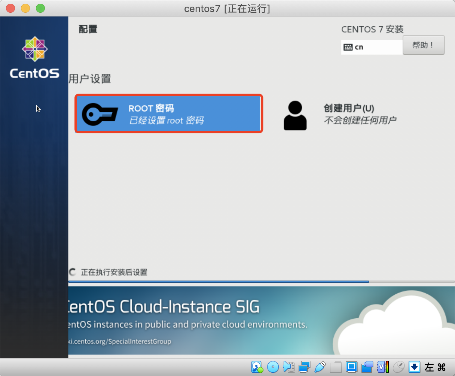Open VirtualBox display settings indicator

point(351,367)
